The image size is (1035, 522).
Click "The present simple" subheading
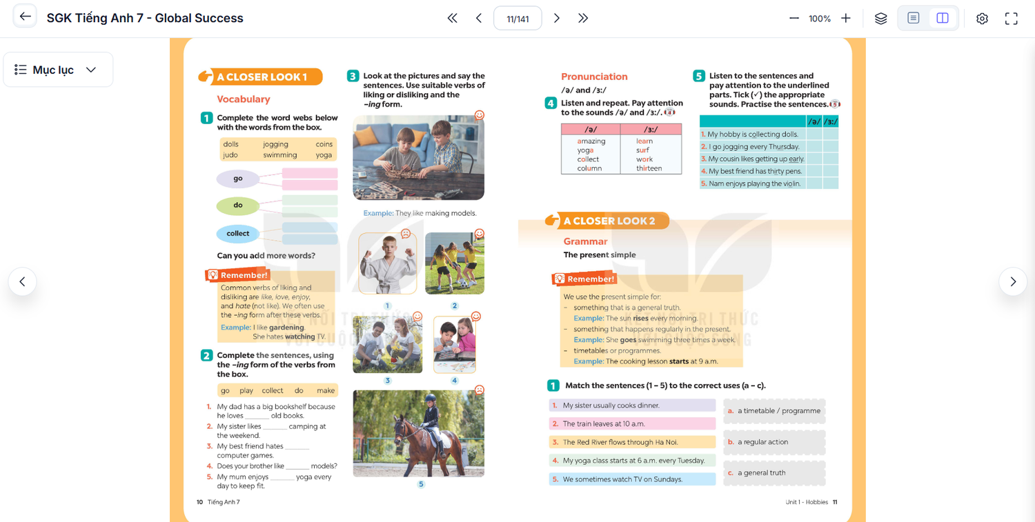[x=600, y=255]
